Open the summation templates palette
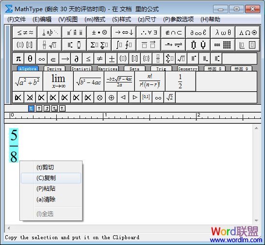This screenshot has height=245, width=265. click(99, 45)
